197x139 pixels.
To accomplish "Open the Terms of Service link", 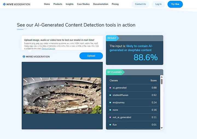I will (48, 48).
